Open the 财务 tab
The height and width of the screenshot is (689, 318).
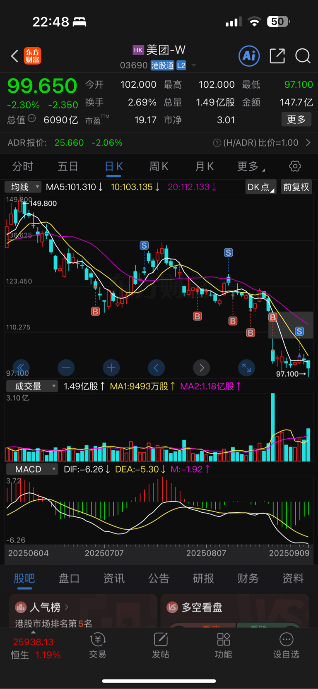coord(248,578)
